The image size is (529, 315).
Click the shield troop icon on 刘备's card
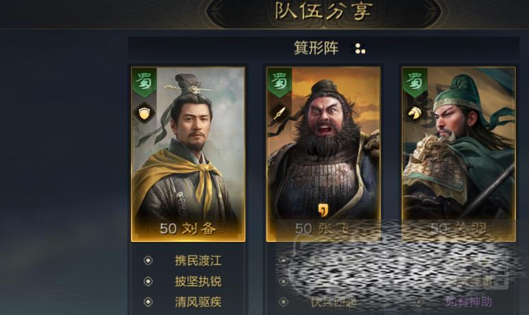tap(144, 113)
